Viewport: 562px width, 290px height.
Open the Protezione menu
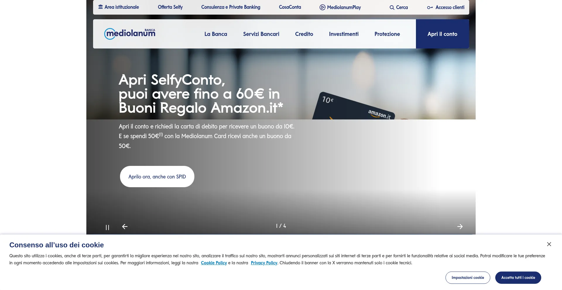387,34
